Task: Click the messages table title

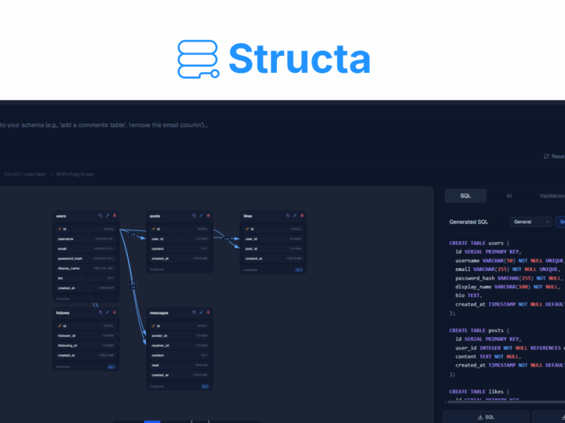Action: pyautogui.click(x=159, y=313)
